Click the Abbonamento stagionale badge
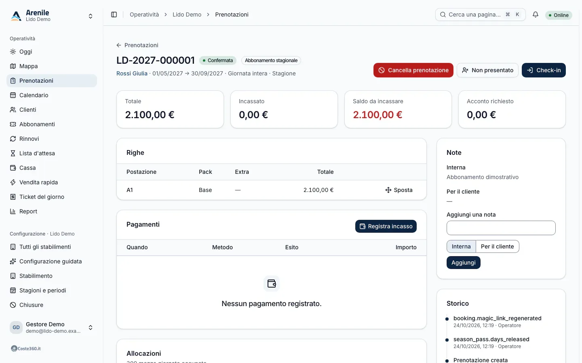Viewport: 582px width, 363px height. (x=271, y=60)
